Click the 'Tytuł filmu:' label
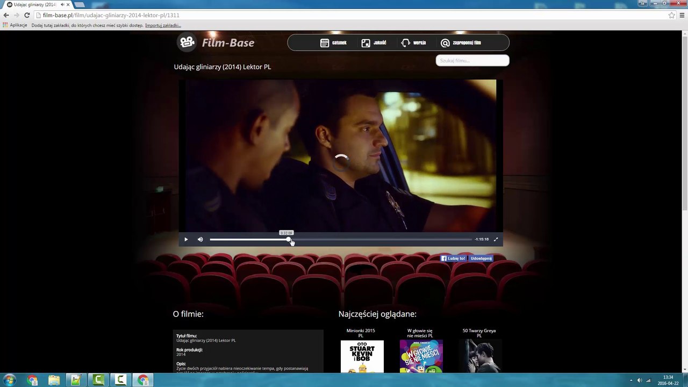Screen dimensions: 688x387 click(187, 336)
